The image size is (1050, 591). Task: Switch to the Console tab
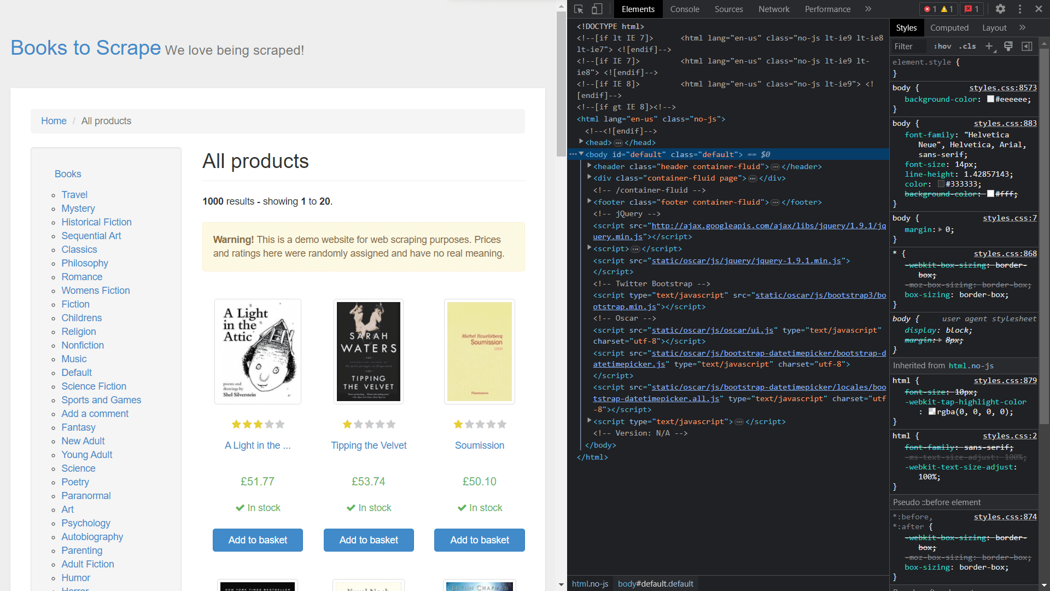(685, 9)
